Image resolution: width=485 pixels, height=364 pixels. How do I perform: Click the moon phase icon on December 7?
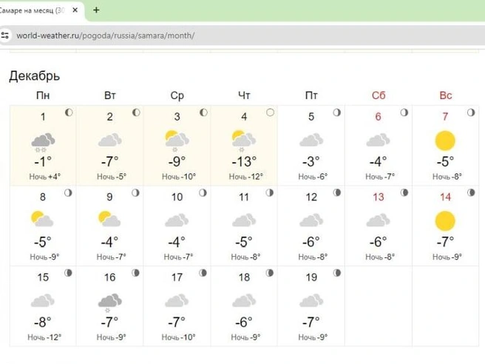pyautogui.click(x=471, y=112)
